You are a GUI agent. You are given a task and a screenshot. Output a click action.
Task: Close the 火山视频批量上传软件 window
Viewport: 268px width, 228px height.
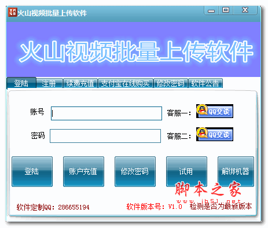245,10
